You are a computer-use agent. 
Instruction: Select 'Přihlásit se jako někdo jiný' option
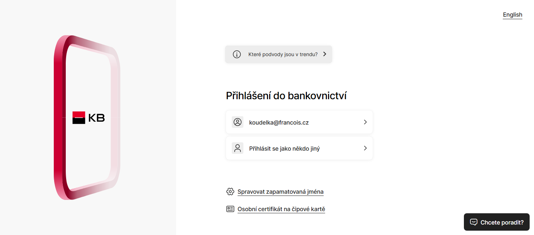284,148
